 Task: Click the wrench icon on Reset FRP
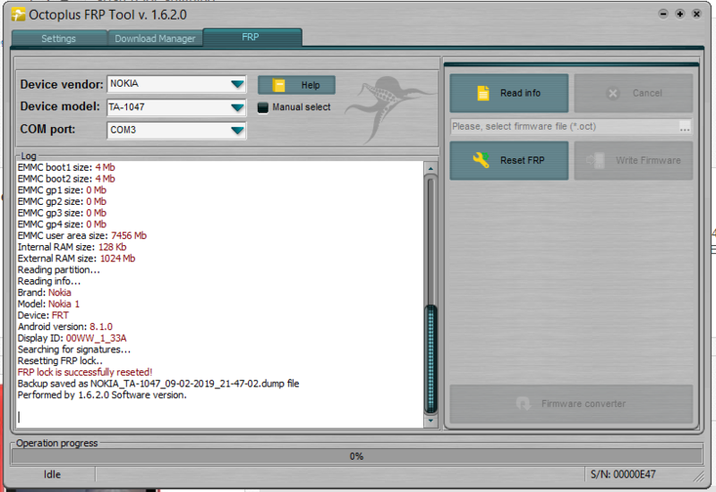click(481, 160)
